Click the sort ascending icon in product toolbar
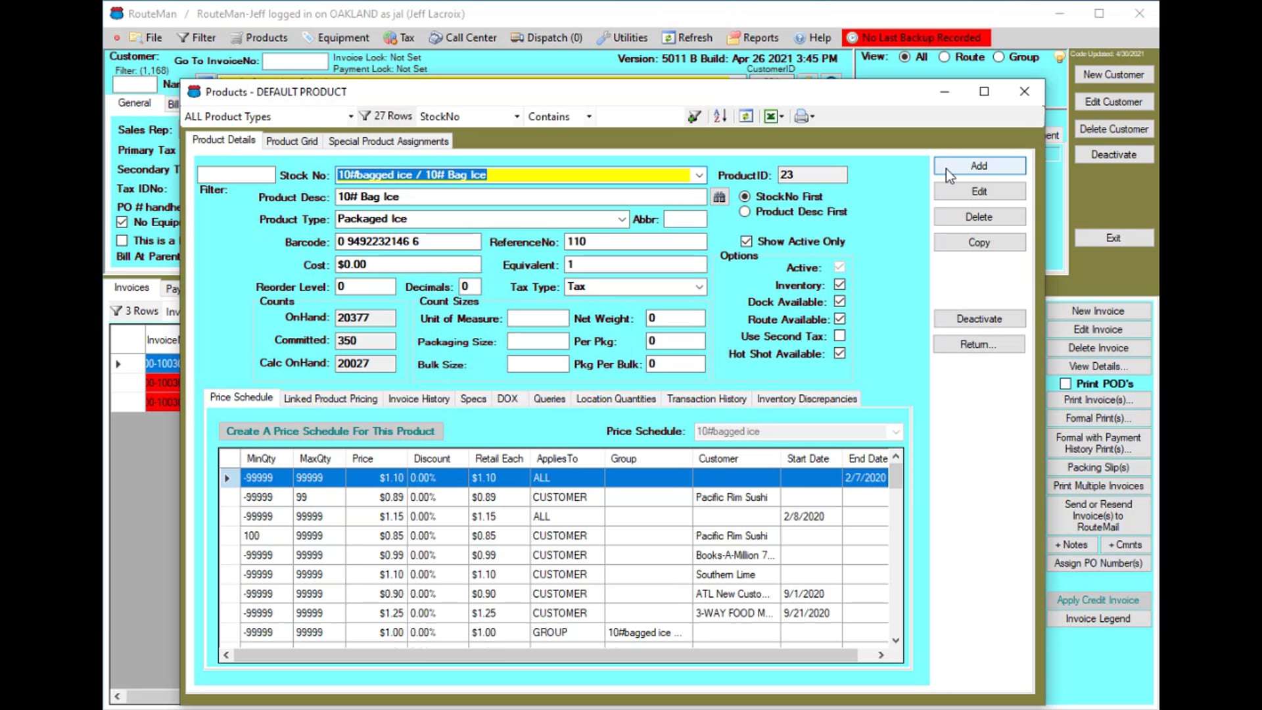The image size is (1262, 710). pos(720,116)
